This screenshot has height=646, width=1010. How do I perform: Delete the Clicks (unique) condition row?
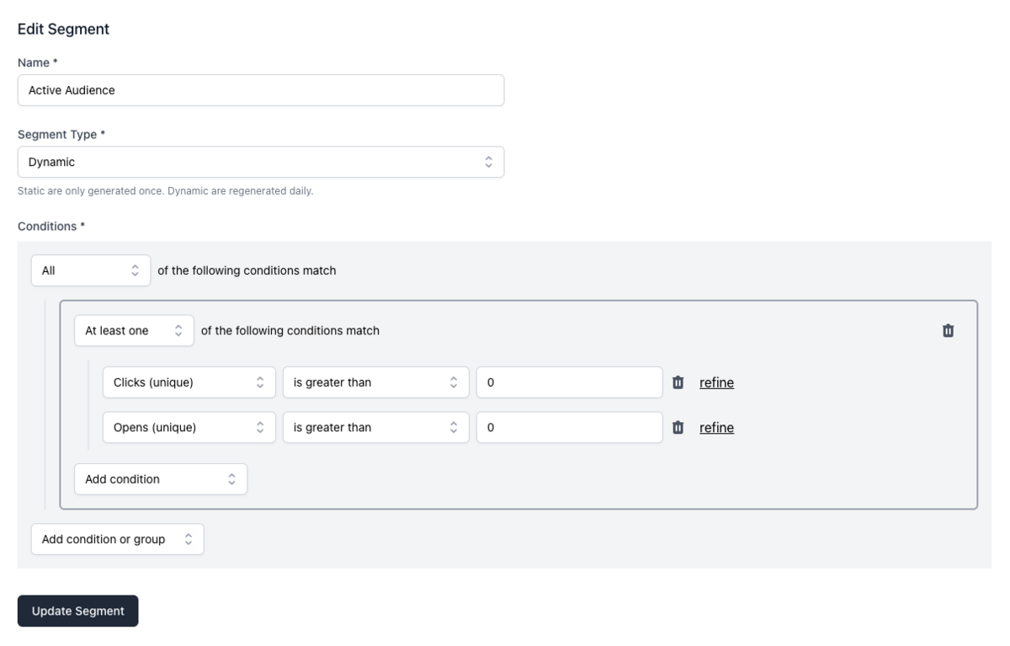pos(678,382)
